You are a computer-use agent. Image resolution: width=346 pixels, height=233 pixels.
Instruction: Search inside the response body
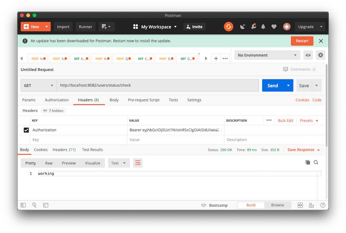(x=316, y=163)
